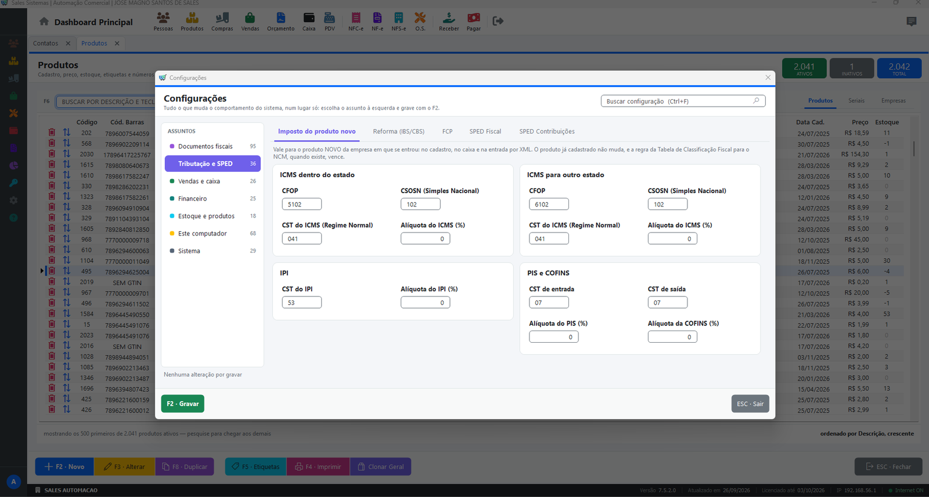Image resolution: width=929 pixels, height=497 pixels.
Task: Open the Orçamento module
Action: pyautogui.click(x=280, y=21)
